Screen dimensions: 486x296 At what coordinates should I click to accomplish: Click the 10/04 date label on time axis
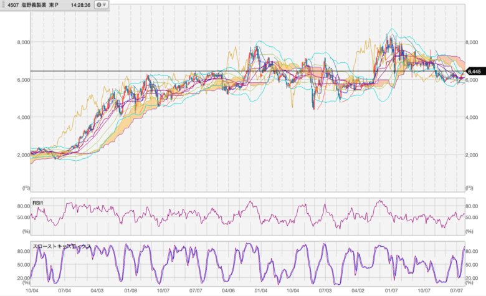pyautogui.click(x=32, y=290)
